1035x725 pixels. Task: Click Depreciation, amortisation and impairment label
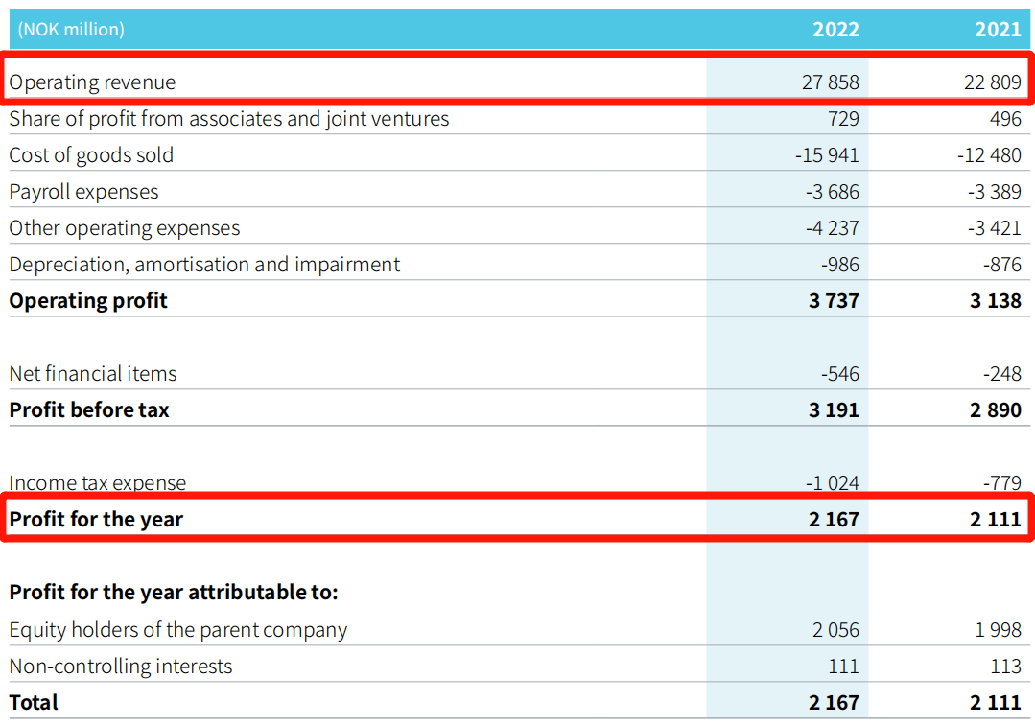pos(204,265)
